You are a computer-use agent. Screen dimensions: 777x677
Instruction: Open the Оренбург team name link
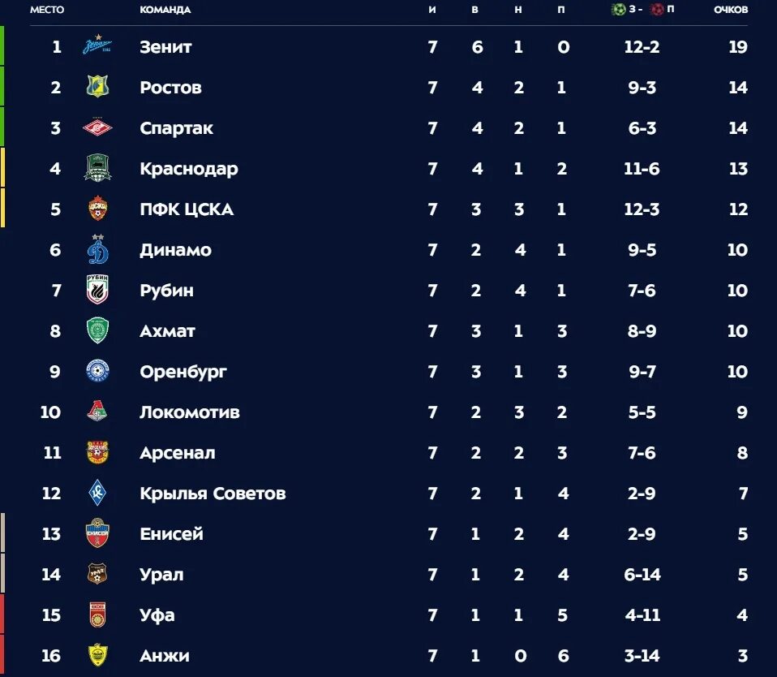(183, 372)
